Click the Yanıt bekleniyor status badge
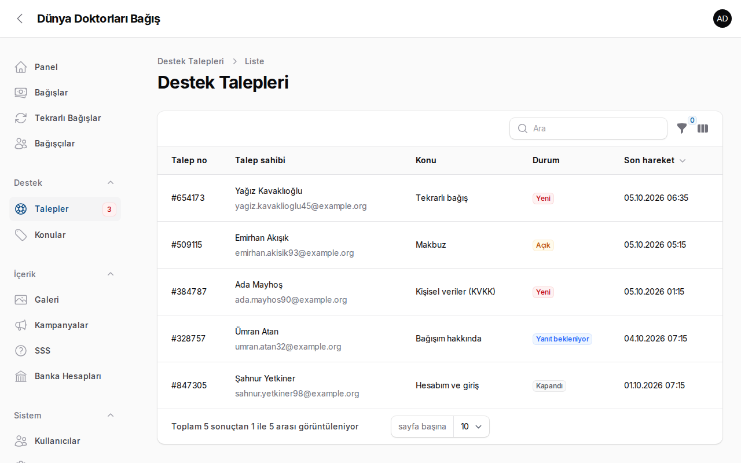The width and height of the screenshot is (741, 463). coord(562,339)
